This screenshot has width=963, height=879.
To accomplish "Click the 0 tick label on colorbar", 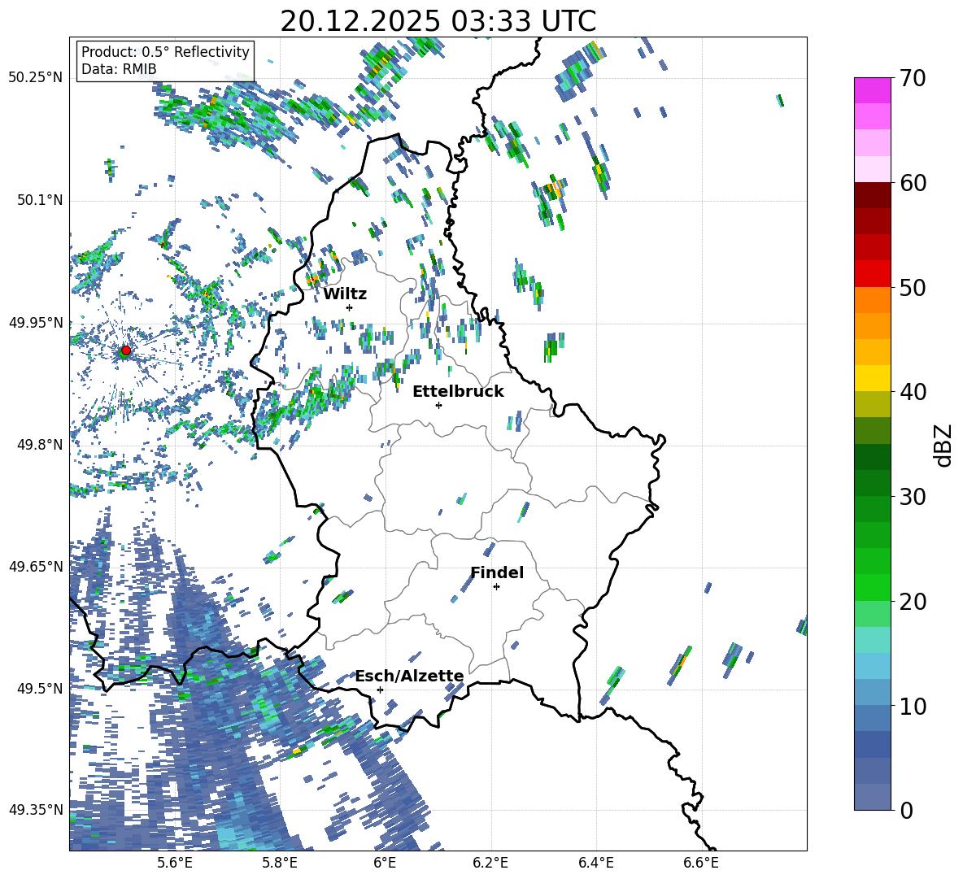I will pos(905,811).
